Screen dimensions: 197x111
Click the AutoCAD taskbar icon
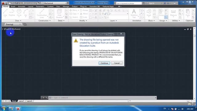18,109
